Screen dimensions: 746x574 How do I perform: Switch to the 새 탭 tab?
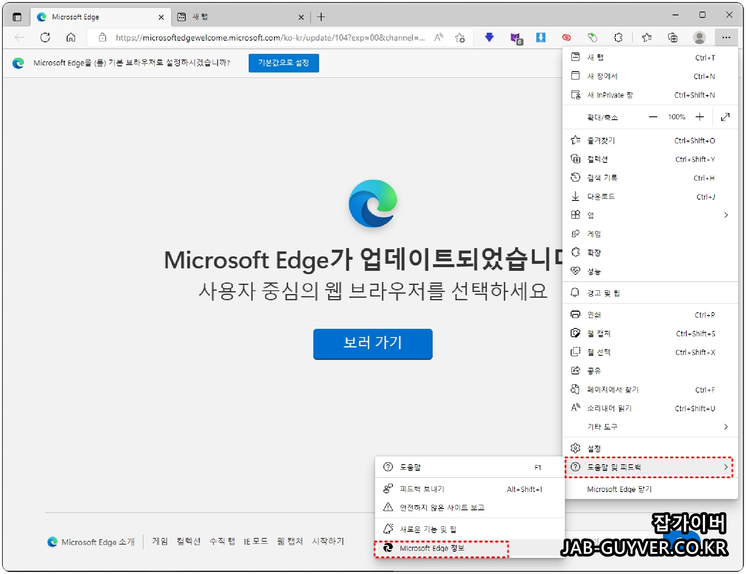pos(242,17)
